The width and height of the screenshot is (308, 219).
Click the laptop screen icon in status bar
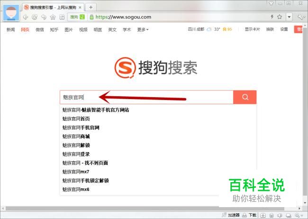[x=289, y=215]
